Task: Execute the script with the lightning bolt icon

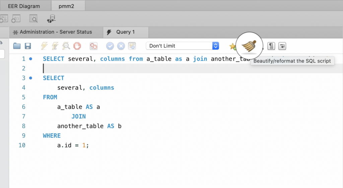Action: 44,46
